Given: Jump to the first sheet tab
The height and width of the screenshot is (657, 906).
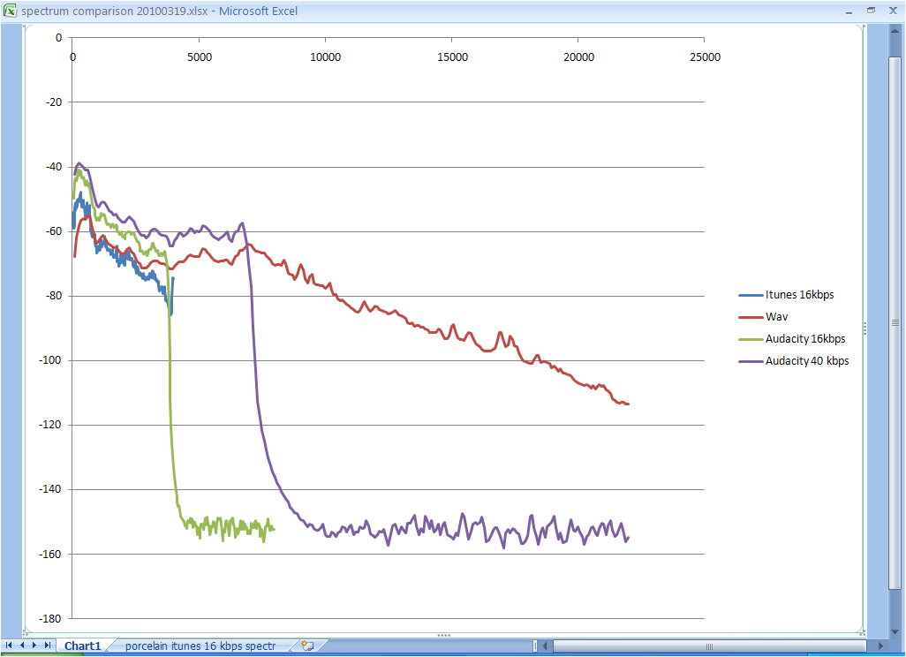Looking at the screenshot, I should pyautogui.click(x=9, y=646).
